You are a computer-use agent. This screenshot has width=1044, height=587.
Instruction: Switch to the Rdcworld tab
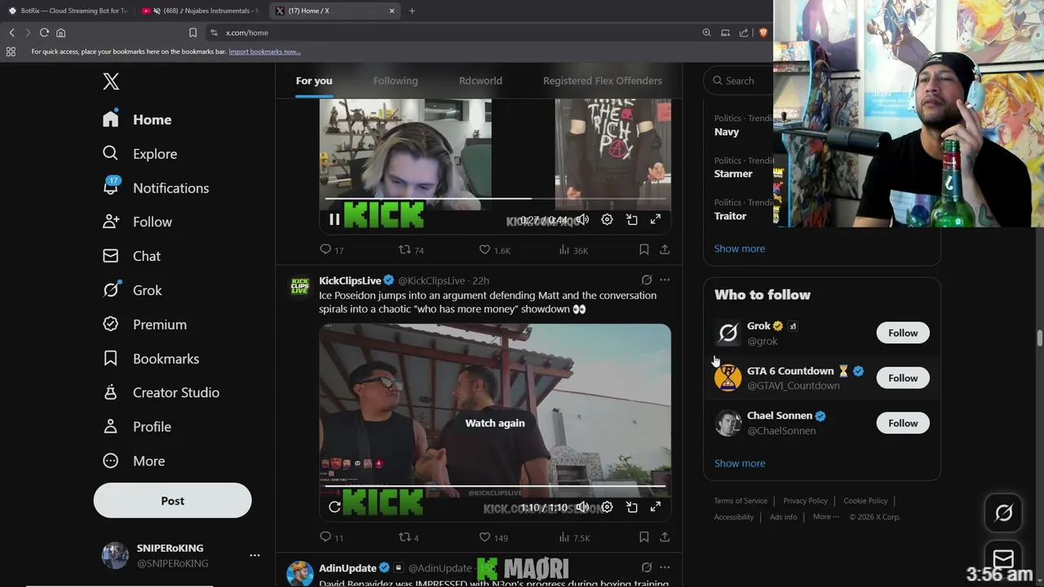[x=480, y=81]
